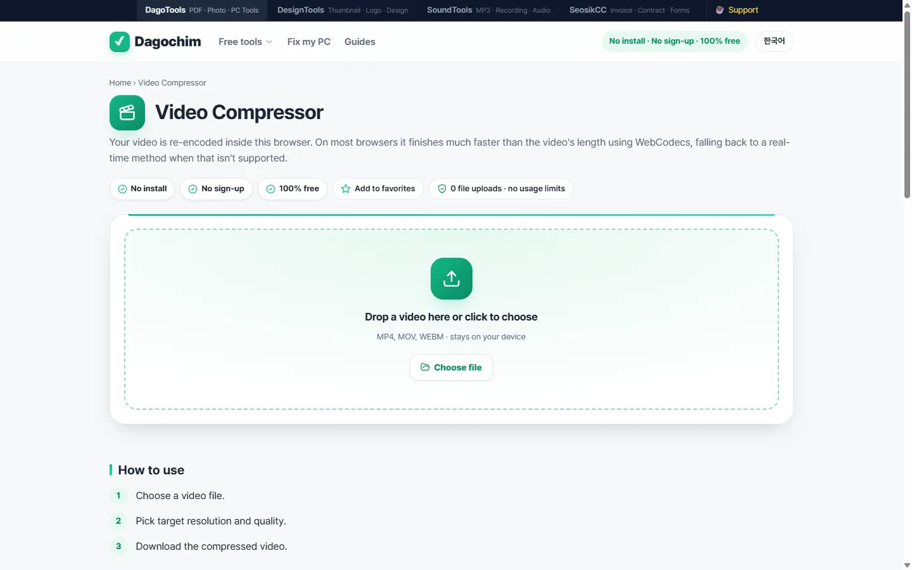Click the 'No sign-up' badge text
The image size is (912, 570).
(x=223, y=189)
